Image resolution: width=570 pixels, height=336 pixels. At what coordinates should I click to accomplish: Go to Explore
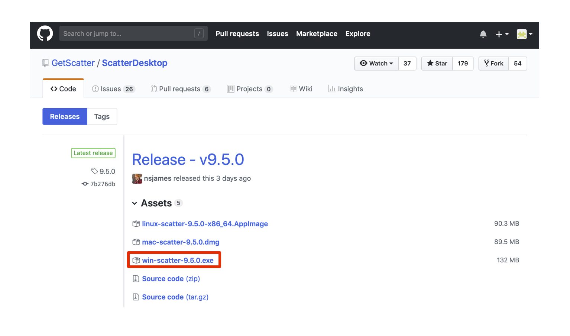tap(358, 33)
